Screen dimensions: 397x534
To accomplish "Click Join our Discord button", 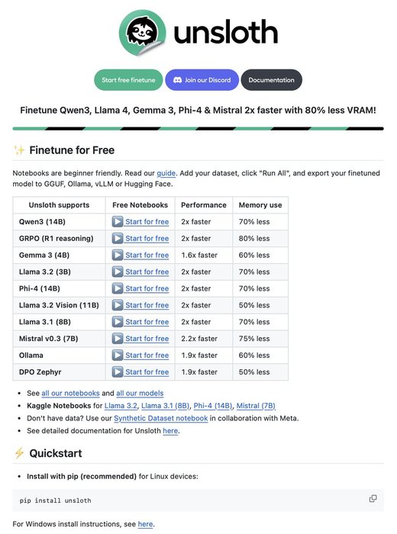I will pyautogui.click(x=202, y=80).
